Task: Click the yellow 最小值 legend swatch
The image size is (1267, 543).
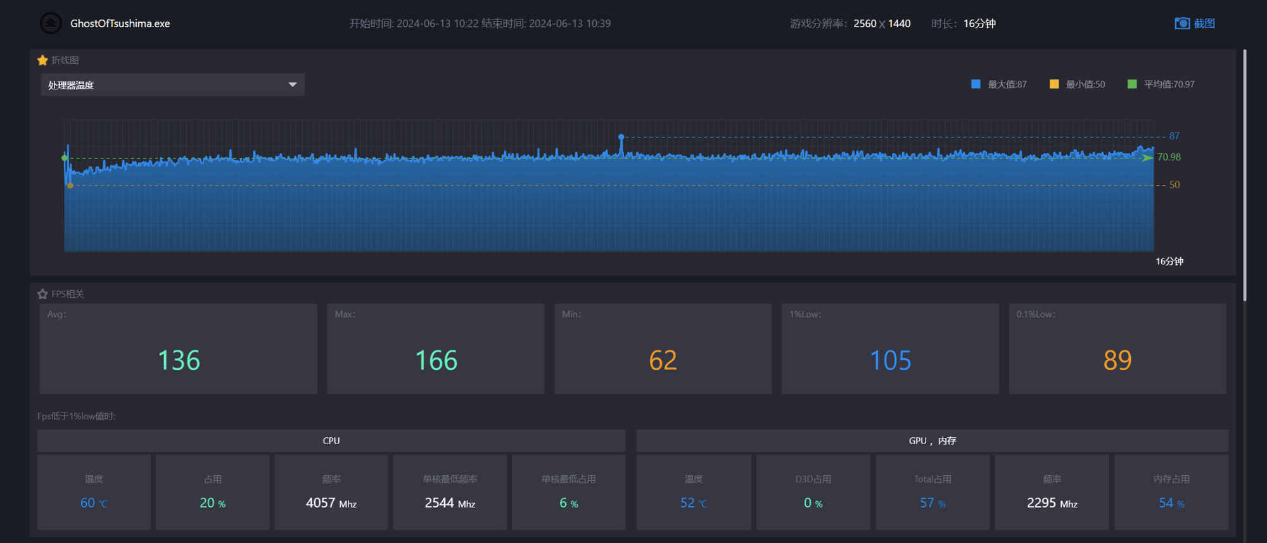Action: pos(1054,84)
